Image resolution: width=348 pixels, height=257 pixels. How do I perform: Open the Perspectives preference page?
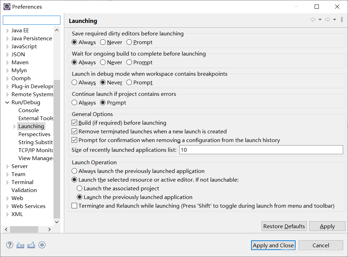[x=34, y=134]
